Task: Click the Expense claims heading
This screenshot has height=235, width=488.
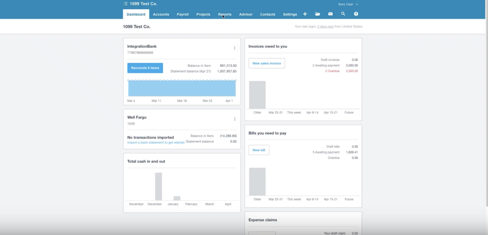Action: coord(263,220)
